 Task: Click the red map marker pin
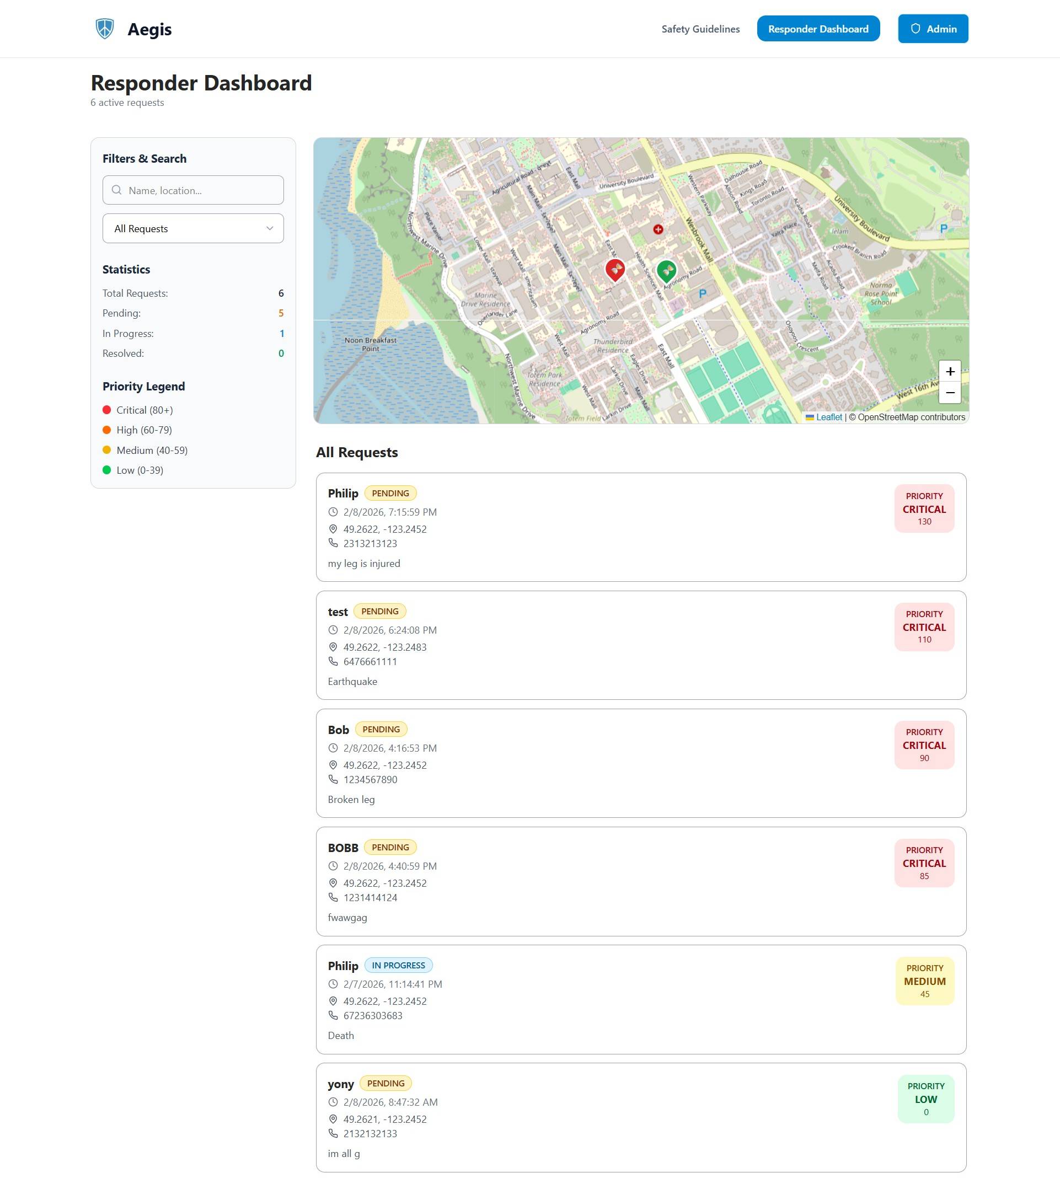point(615,270)
